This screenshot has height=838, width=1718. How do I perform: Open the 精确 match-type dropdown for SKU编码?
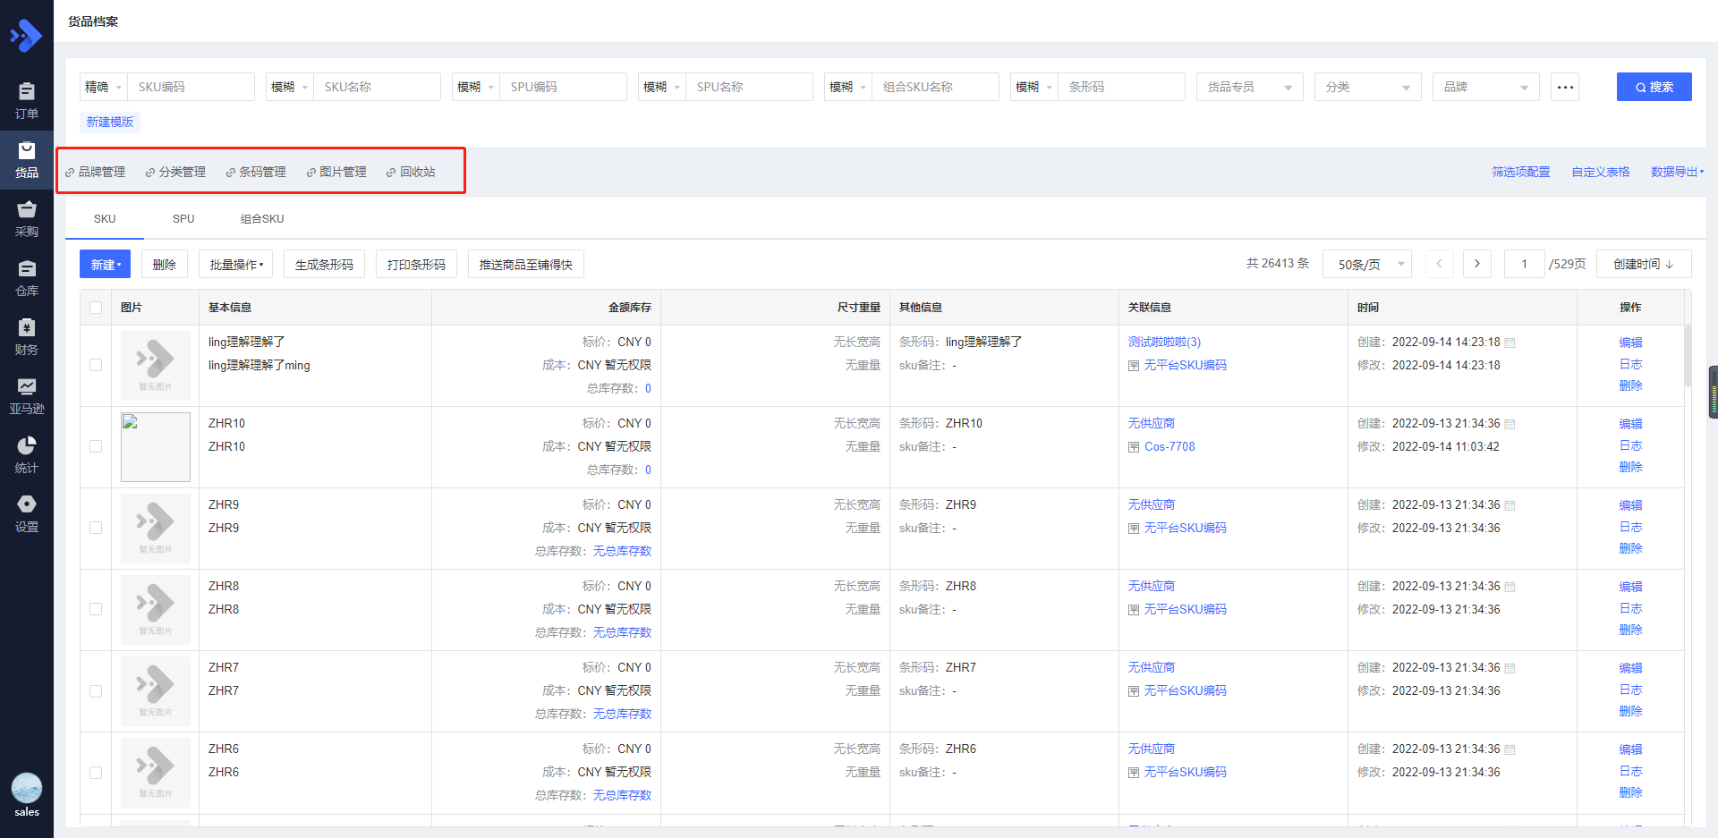click(104, 87)
